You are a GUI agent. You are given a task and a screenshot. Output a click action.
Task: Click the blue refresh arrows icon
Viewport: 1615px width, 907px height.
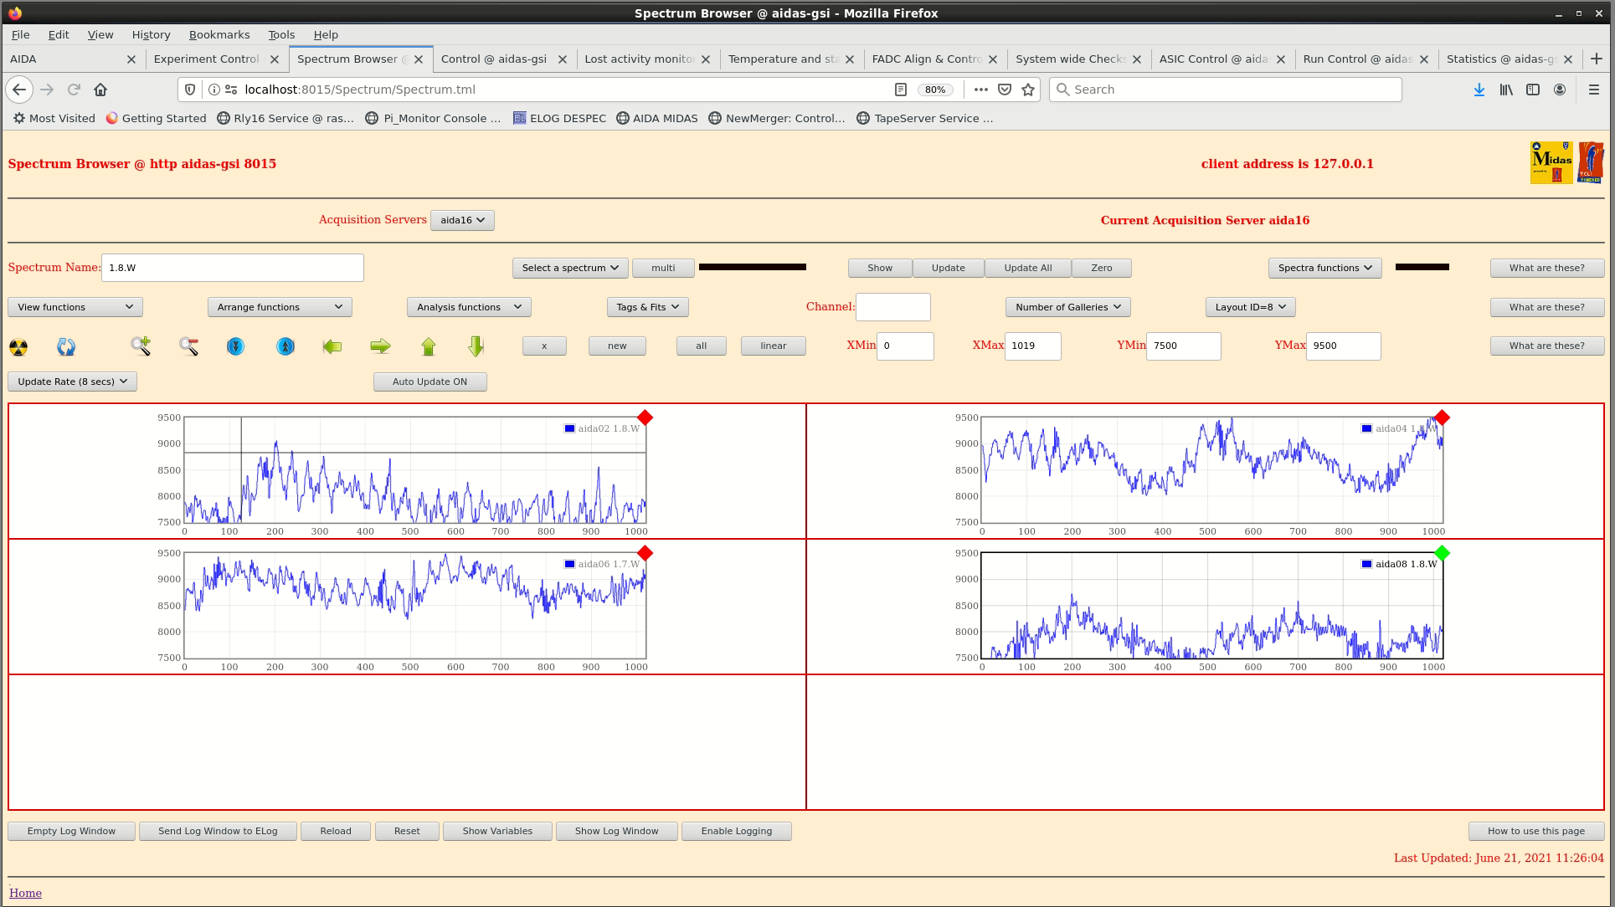coord(66,346)
